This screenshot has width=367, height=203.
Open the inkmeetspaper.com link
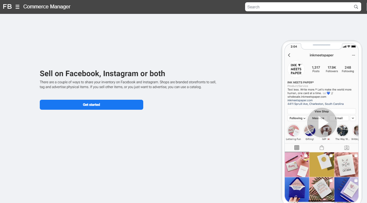pyautogui.click(x=300, y=100)
